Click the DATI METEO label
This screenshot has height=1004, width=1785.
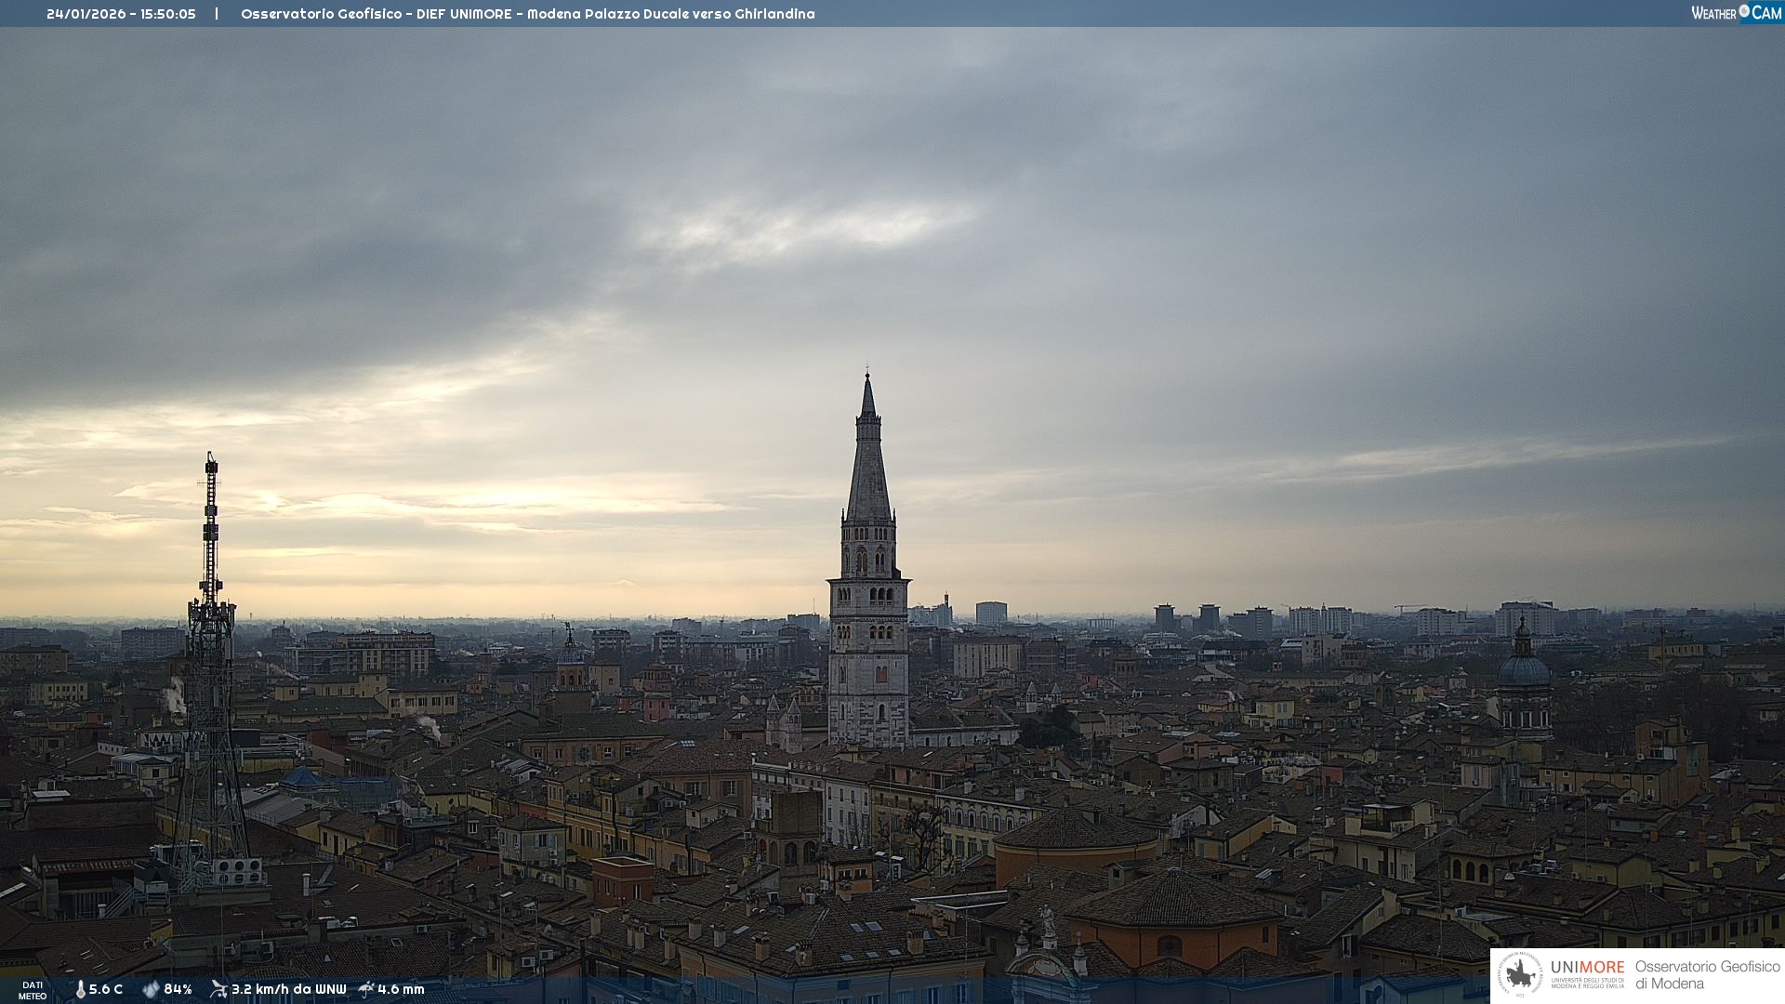[x=33, y=990]
